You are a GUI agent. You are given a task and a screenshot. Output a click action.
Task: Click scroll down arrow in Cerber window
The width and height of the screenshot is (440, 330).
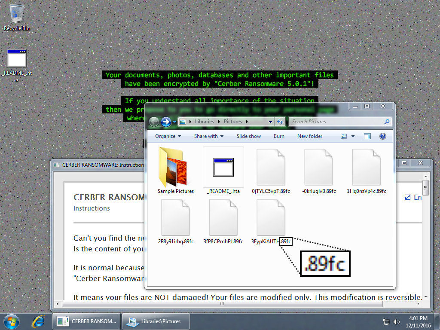coord(426,297)
